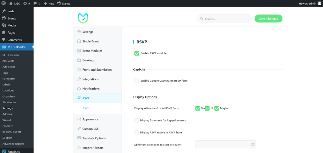This screenshot has height=153, width=323.
Task: Click the Booking folder icon
Action: pos(79,60)
